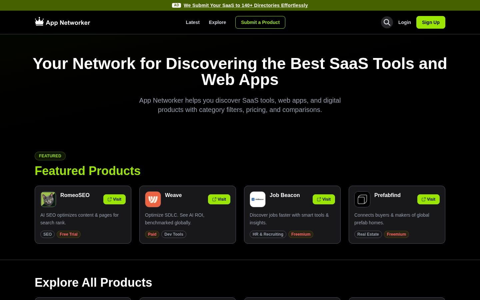Select the Real Estate tag

368,234
